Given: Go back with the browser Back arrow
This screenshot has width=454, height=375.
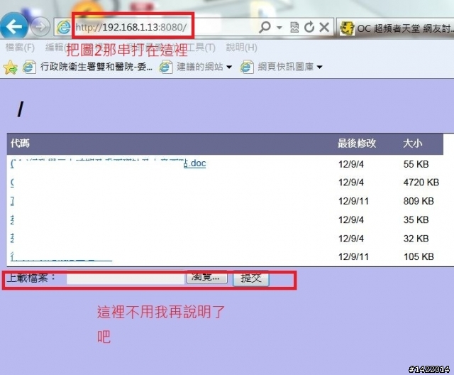Looking at the screenshot, I should pyautogui.click(x=14, y=27).
